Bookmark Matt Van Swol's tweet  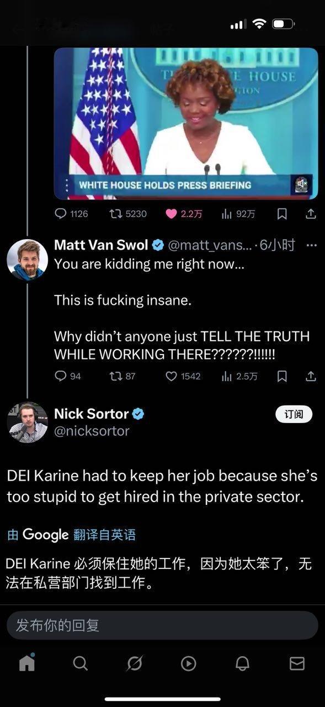coord(282,376)
